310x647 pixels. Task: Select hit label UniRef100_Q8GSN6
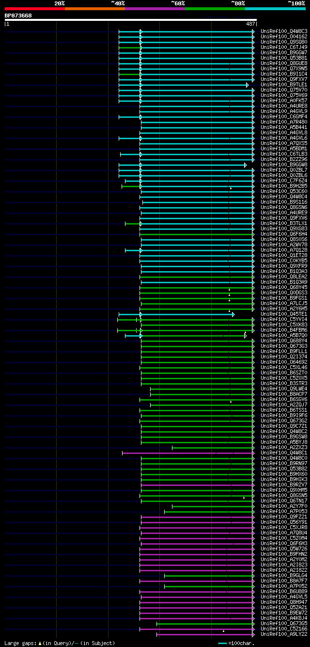pyautogui.click(x=284, y=207)
